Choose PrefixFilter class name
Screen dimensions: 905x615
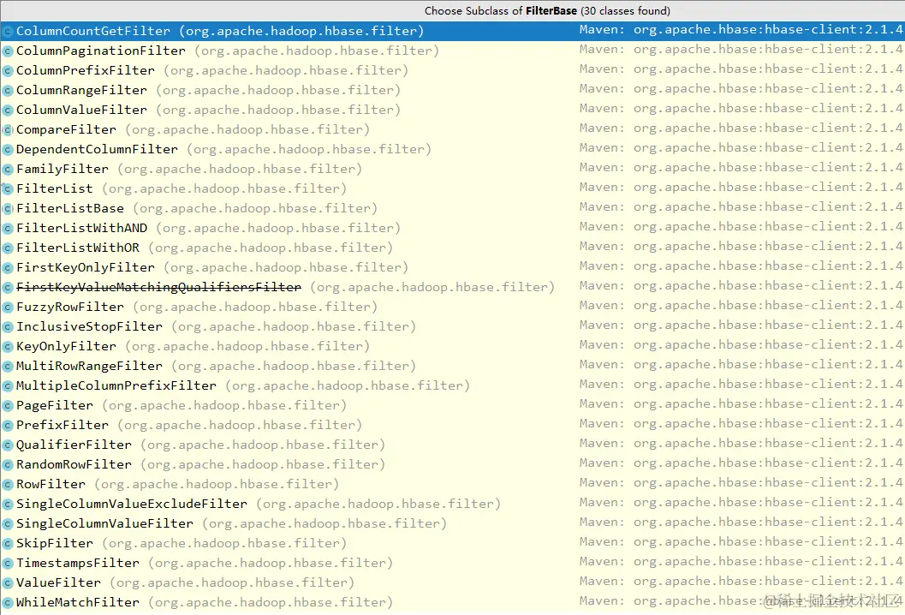click(63, 425)
